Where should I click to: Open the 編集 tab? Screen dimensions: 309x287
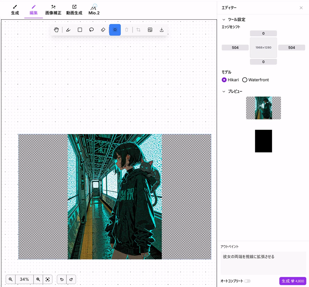[x=33, y=10]
